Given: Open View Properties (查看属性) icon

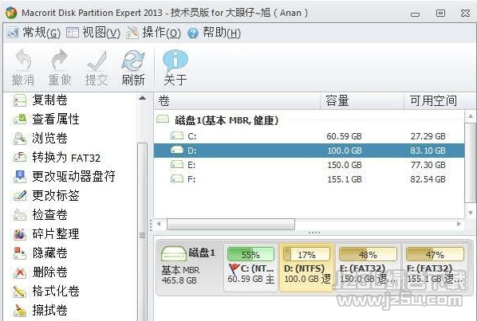Looking at the screenshot, I should tap(20, 119).
